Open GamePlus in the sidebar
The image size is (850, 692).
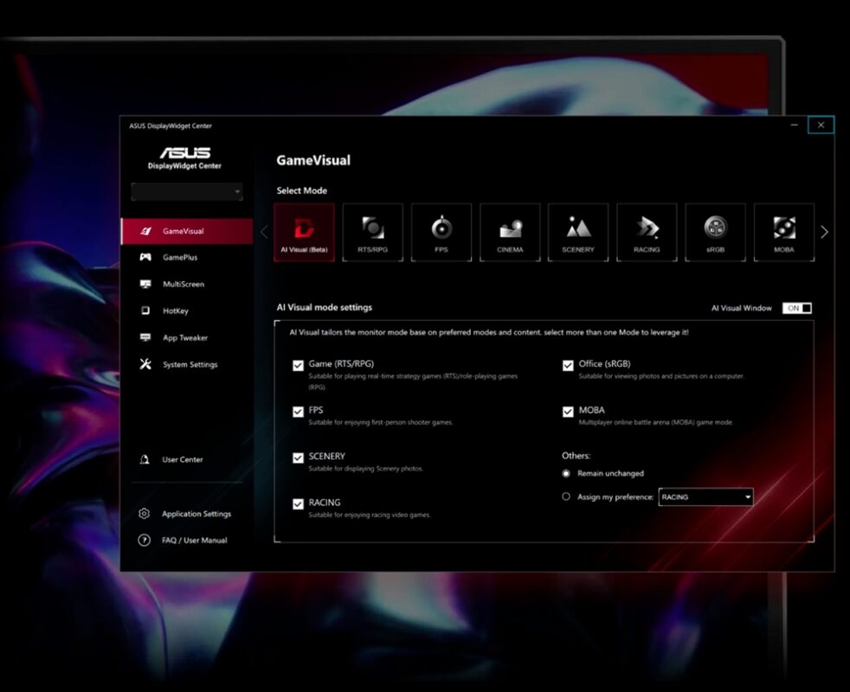click(187, 258)
